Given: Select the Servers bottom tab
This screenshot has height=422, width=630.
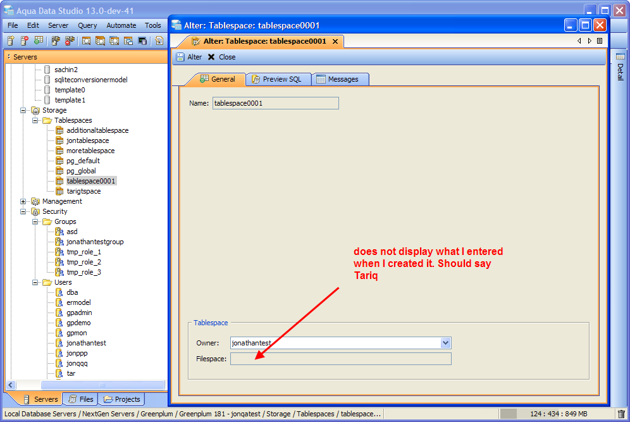Looking at the screenshot, I should (40, 399).
